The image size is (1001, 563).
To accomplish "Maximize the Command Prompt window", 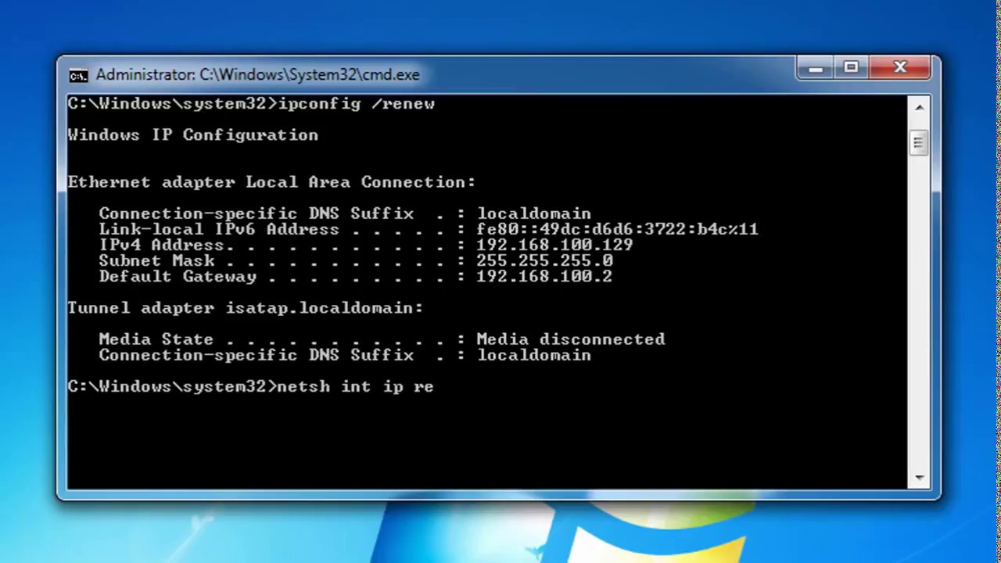I will click(852, 68).
